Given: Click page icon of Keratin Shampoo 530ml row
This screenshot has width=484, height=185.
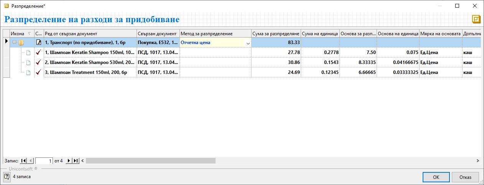Looking at the screenshot, I should [28, 62].
